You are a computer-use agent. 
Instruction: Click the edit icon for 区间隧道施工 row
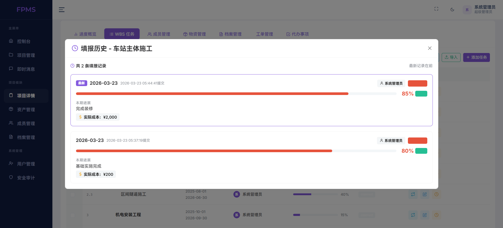coord(425,194)
